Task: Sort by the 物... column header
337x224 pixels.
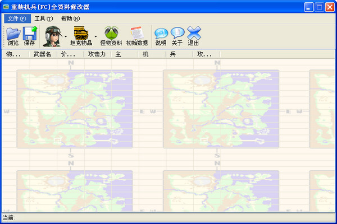Action: (x=16, y=54)
